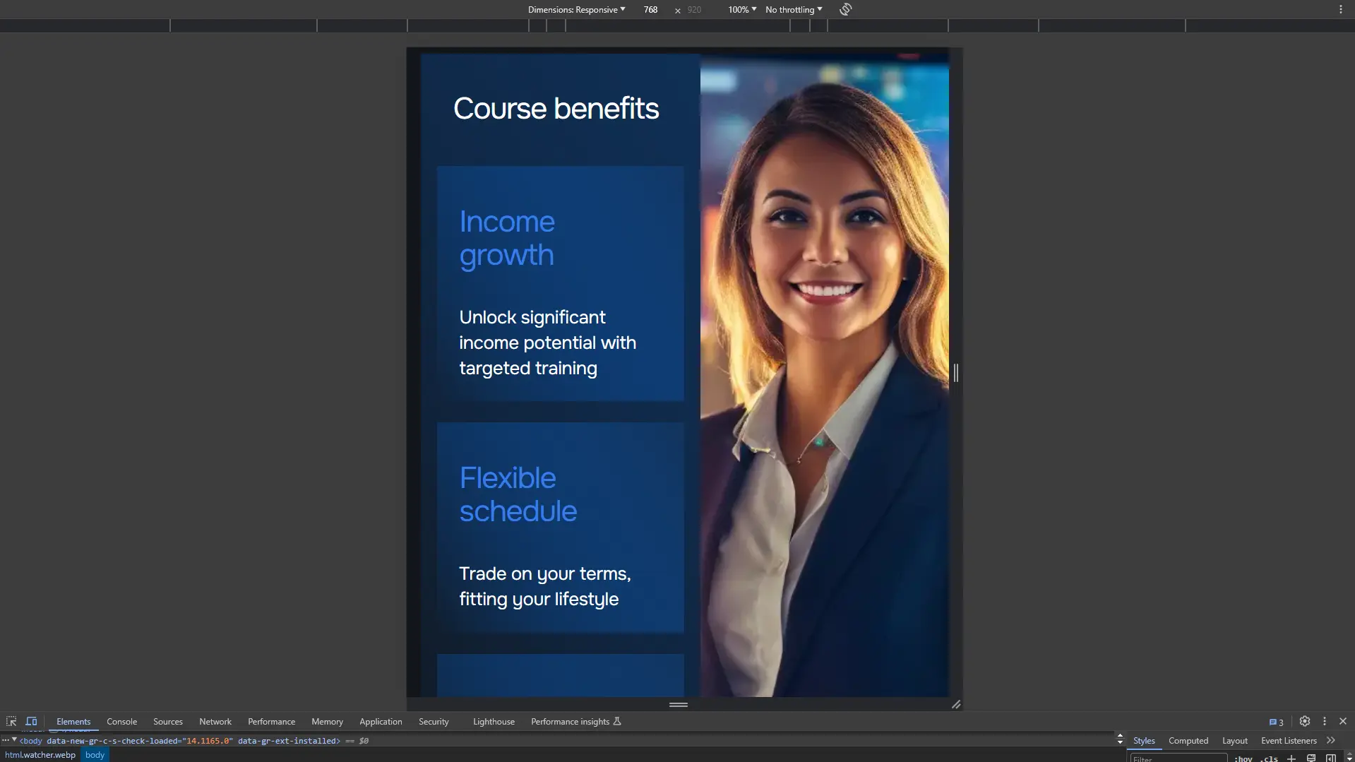Click the ellipsis beside the body node

click(5, 740)
